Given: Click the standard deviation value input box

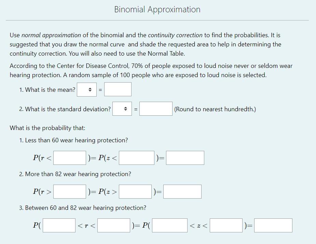Looking at the screenshot, I should click(156, 109).
